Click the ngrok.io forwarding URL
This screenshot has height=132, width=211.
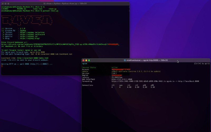[143, 81]
